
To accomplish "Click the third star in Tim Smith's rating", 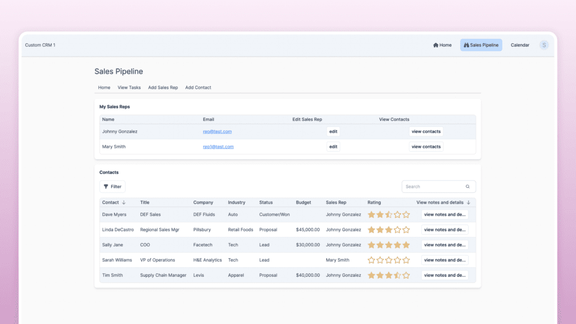I will pos(388,275).
